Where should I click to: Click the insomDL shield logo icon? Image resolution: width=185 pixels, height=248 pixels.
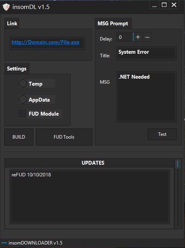point(6,7)
